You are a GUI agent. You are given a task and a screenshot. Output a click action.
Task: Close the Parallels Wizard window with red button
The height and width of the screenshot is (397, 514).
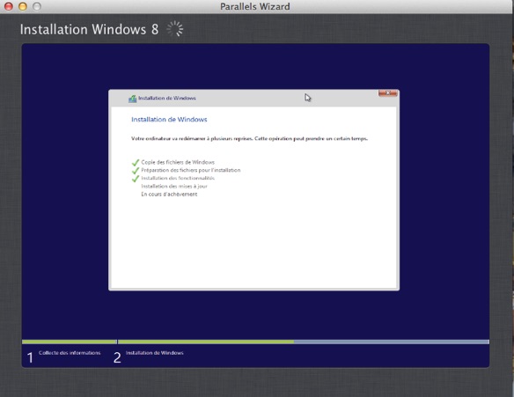9,6
